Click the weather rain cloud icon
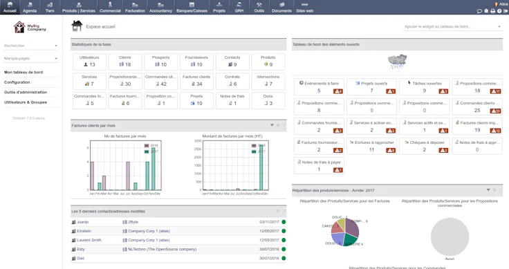Screen dimensions: 509x269 click(x=397, y=62)
